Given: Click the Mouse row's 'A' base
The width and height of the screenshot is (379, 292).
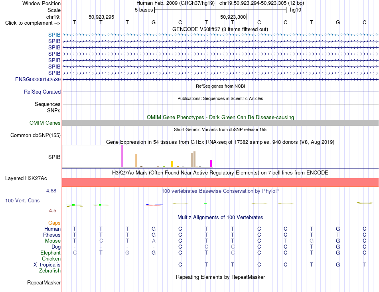Looking at the screenshot, I should point(154,241).
